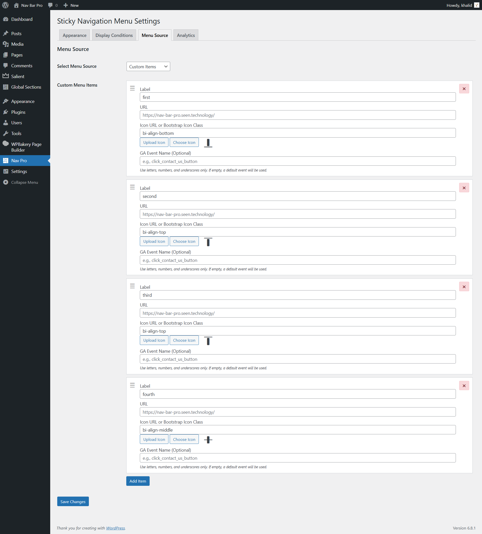Viewport: 482px width, 534px height.
Task: Remove the 'third' menu item
Action: 464,287
